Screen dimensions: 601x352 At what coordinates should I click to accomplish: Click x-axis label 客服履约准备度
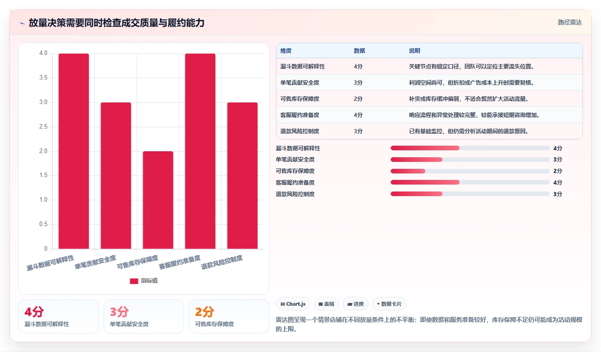pos(179,262)
